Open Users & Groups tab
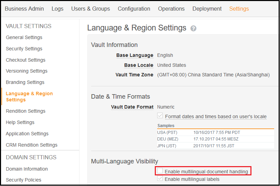Image resolution: width=280 pixels, height=186 pixels. 90,9
